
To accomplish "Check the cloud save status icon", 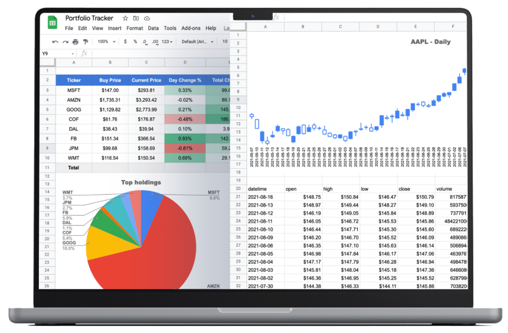I will pyautogui.click(x=147, y=19).
